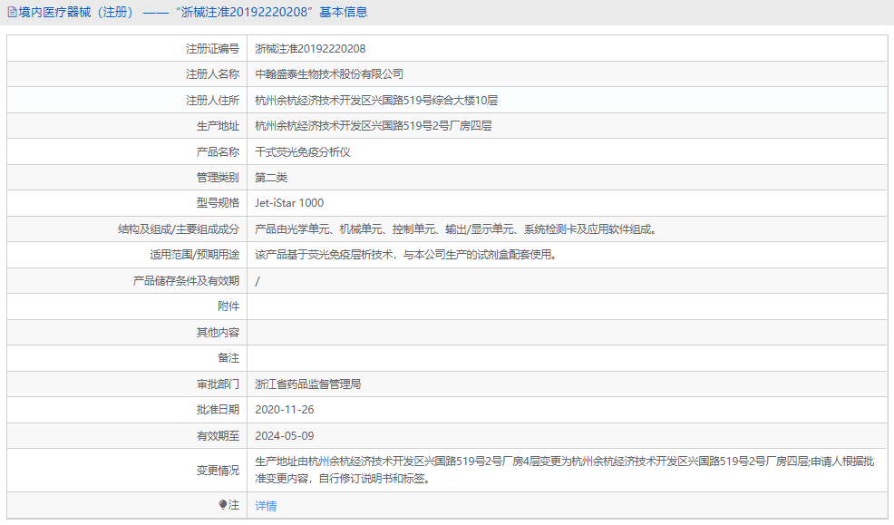Screen dimensions: 894x525
Task: Click the 结构及组成/主要组成成分 label
Action: click(x=179, y=229)
